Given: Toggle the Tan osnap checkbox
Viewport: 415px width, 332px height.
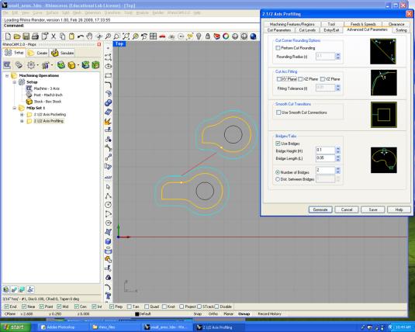Looking at the screenshot, I should coord(130,306).
